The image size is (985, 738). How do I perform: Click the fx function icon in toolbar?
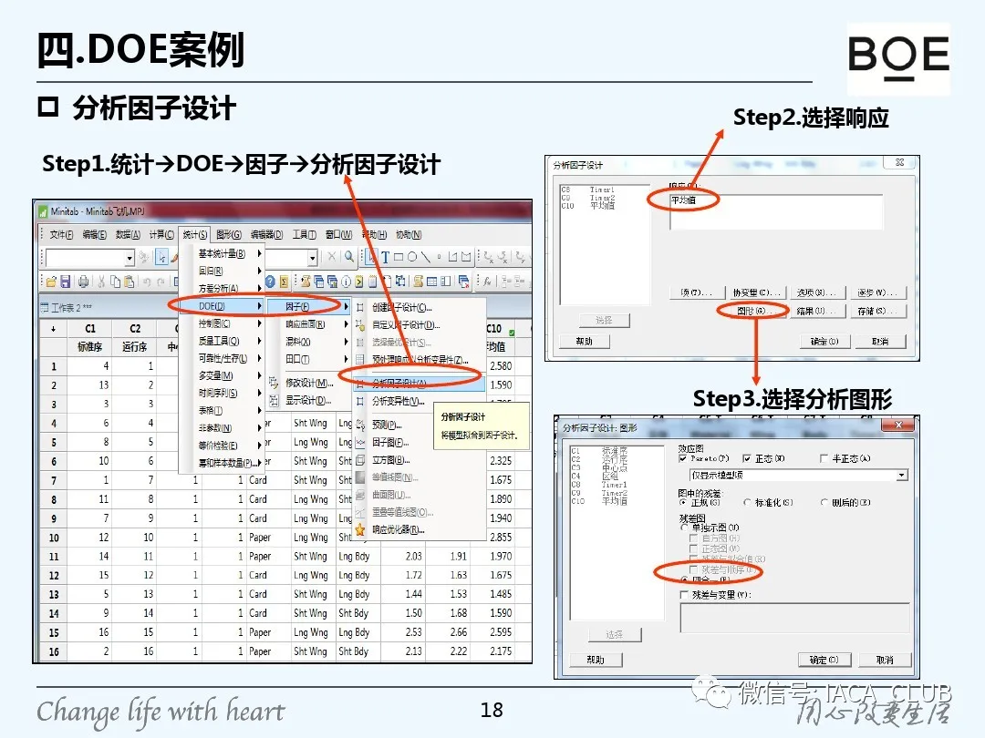tap(487, 282)
